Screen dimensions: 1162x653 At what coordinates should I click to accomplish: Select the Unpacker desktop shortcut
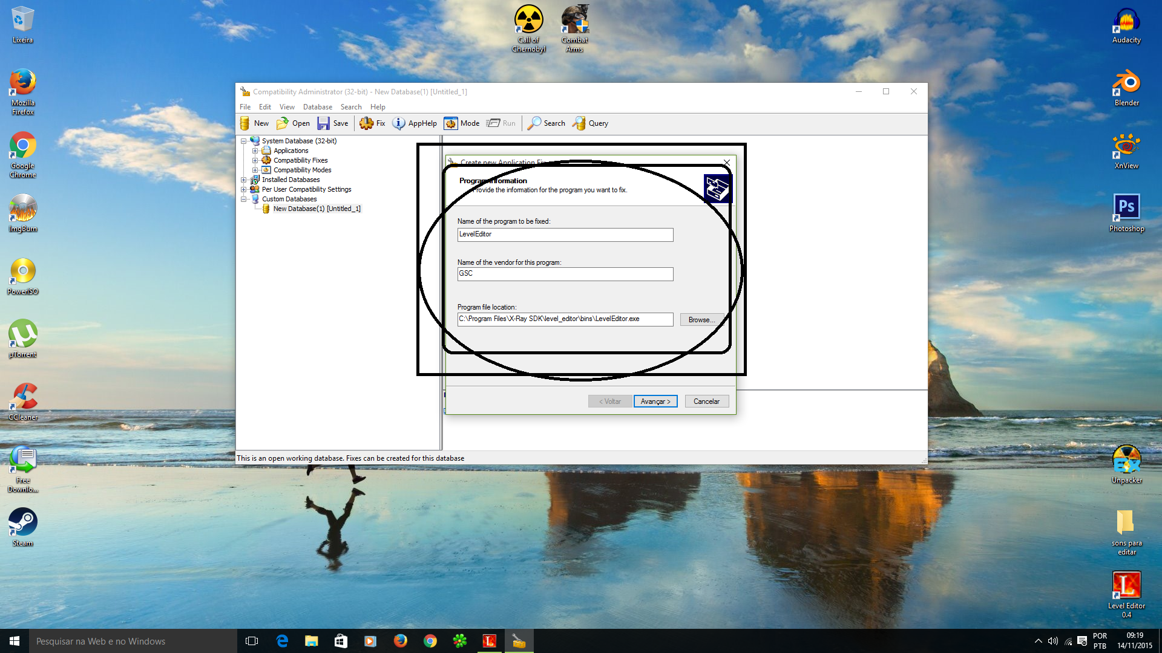(1126, 465)
